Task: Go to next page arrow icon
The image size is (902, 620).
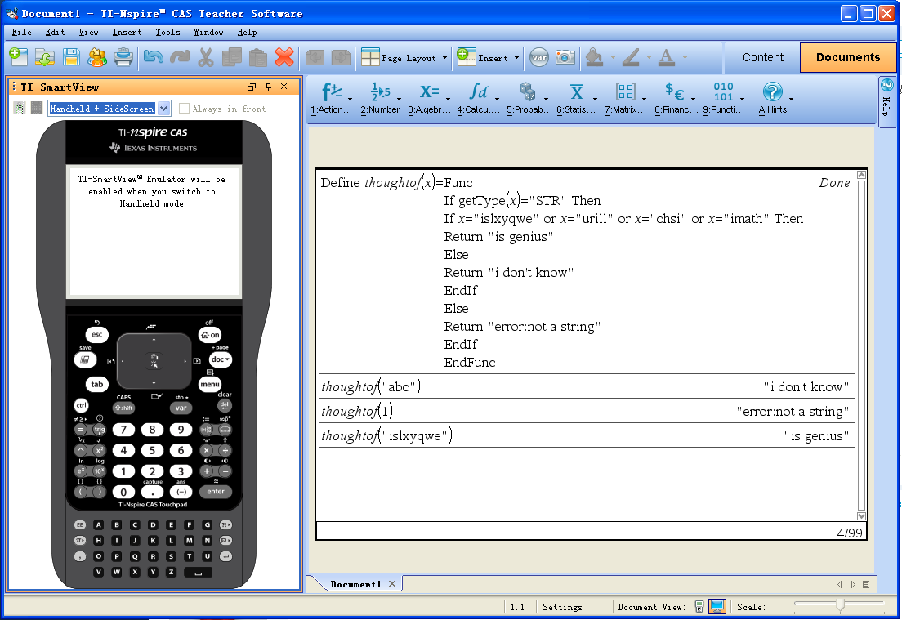Action: pyautogui.click(x=341, y=57)
